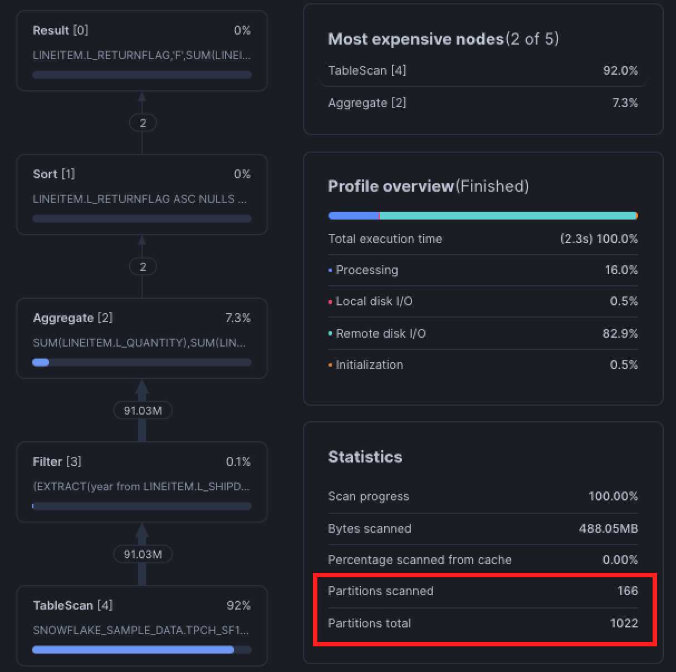
Task: Click the teal Remote disk I/O legend dot
Action: click(330, 334)
